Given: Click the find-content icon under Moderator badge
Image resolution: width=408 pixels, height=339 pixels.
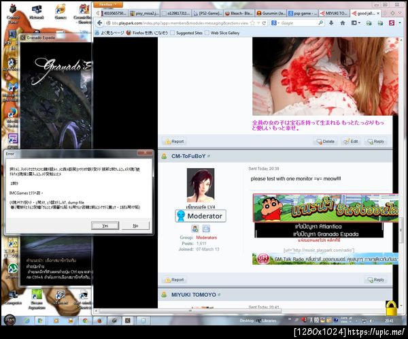Looking at the screenshot, I should [x=195, y=229].
